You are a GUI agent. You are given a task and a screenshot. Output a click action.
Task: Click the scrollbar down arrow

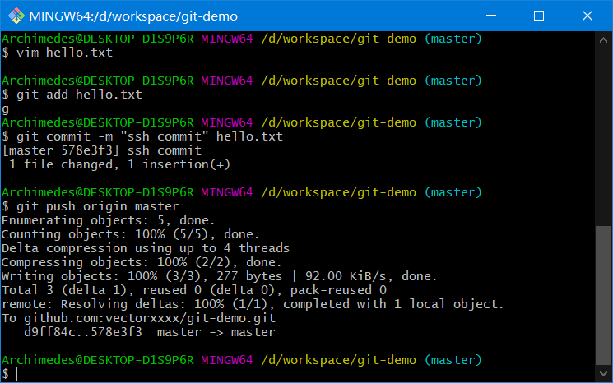pyautogui.click(x=603, y=373)
